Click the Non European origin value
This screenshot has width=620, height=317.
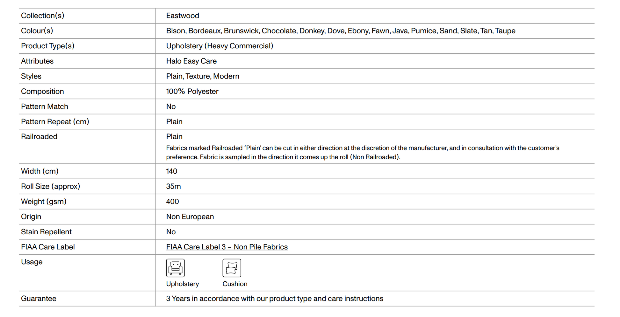(190, 217)
